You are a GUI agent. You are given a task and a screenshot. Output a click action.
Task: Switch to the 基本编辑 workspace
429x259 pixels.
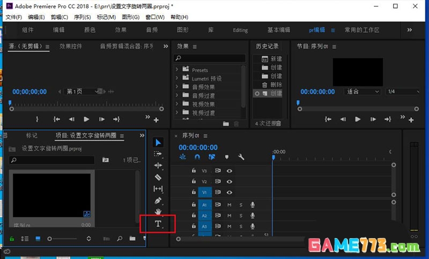pyautogui.click(x=278, y=30)
